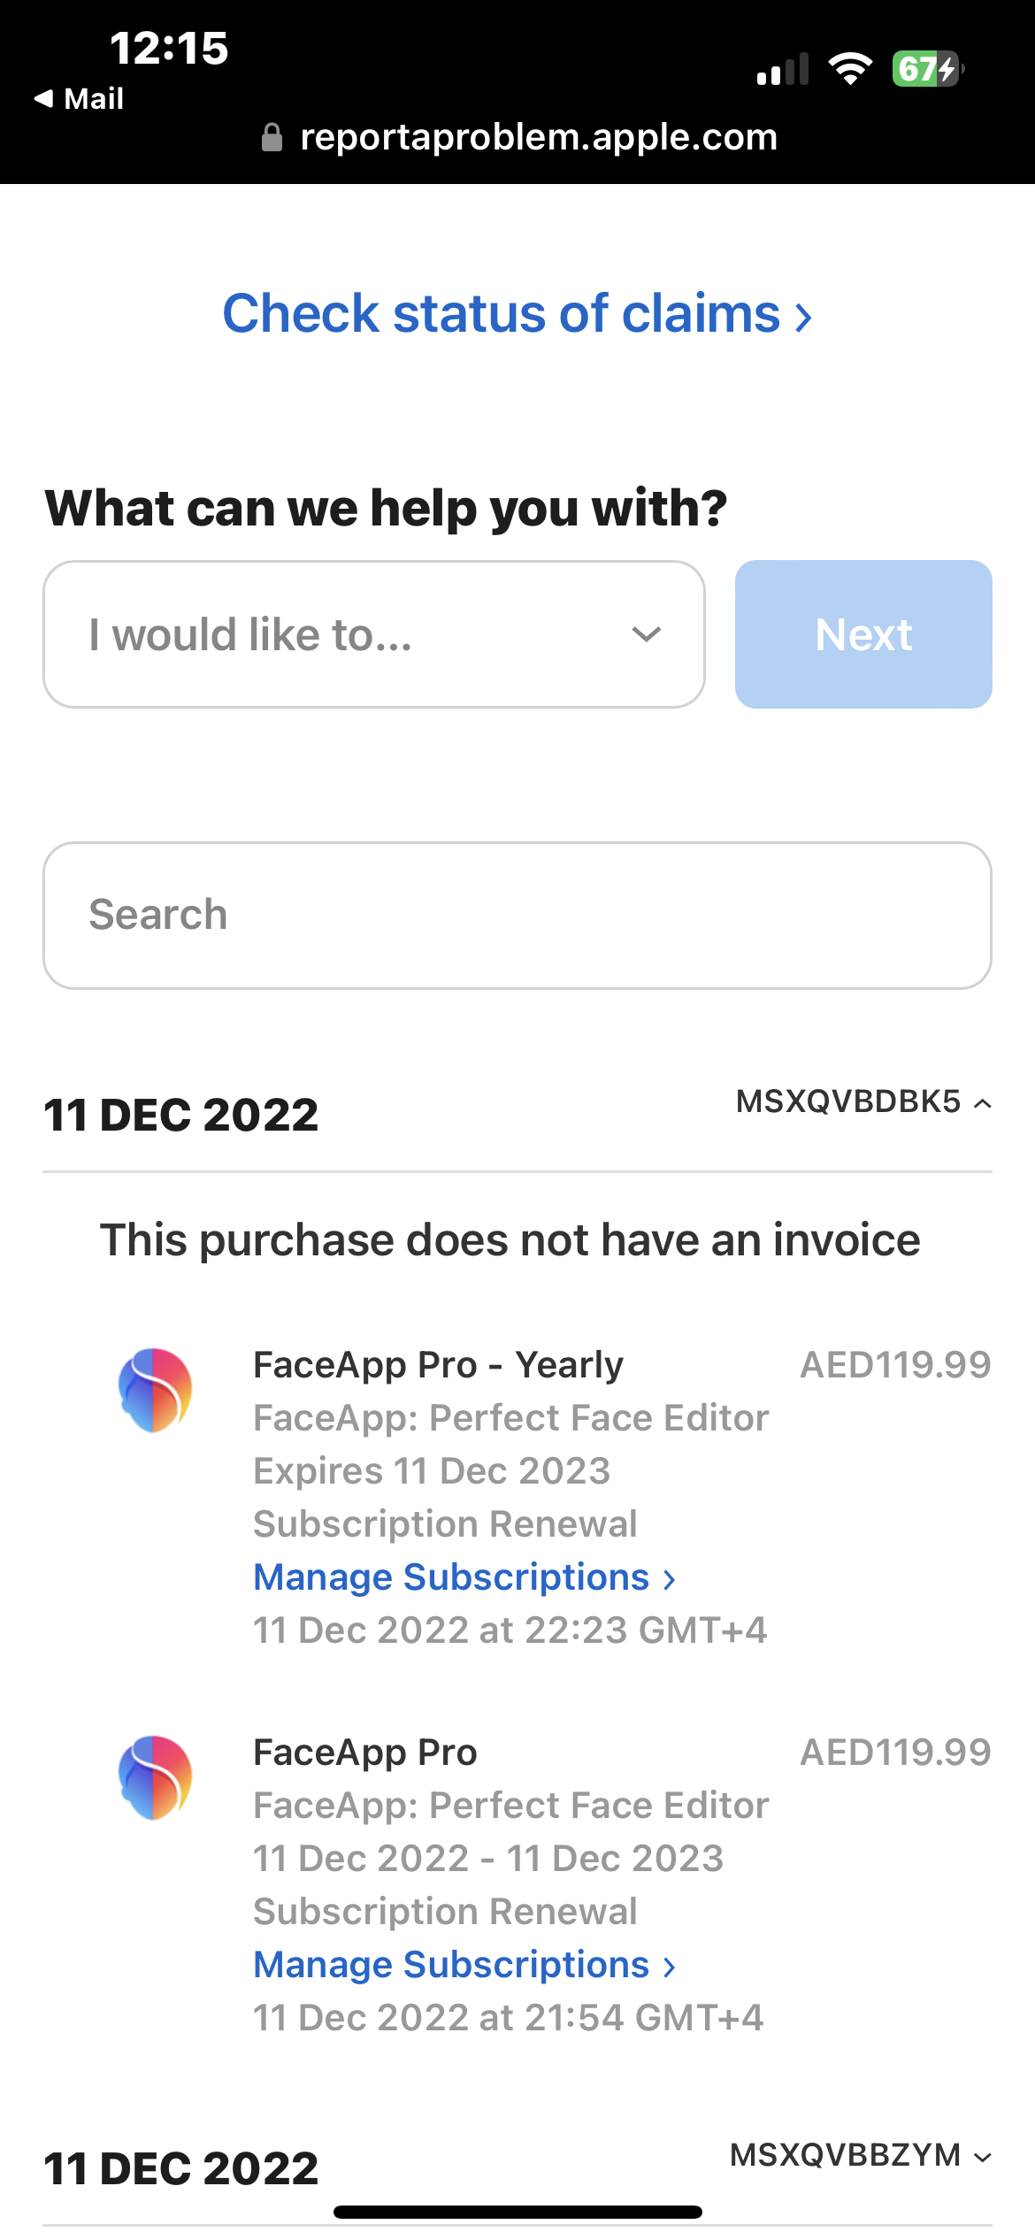Expand the MSXQVBBZYM order section
Image resolution: width=1035 pixels, height=2240 pixels.
(x=861, y=2155)
